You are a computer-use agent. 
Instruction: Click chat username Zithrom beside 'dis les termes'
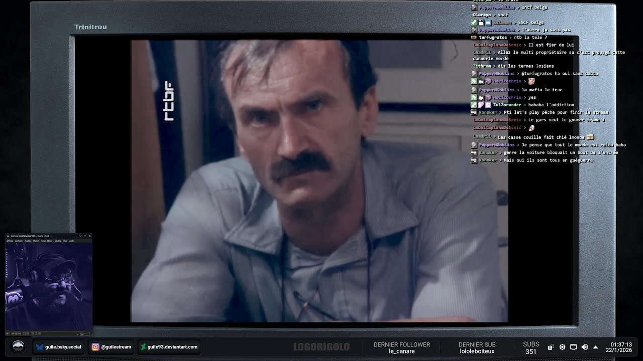coord(482,66)
